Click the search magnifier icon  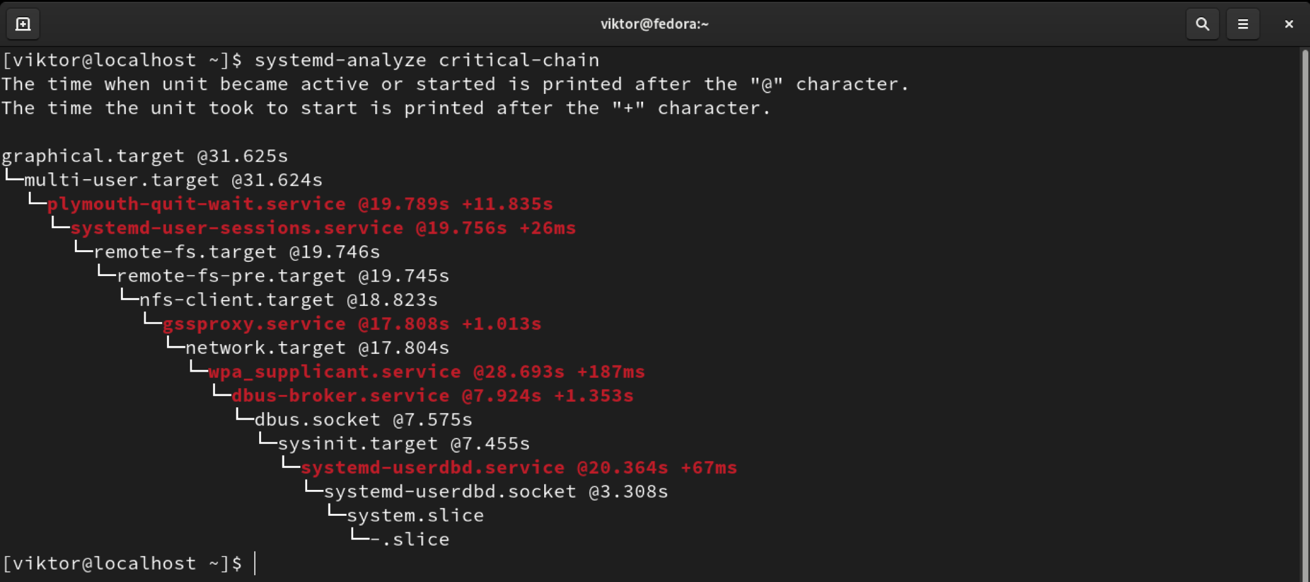click(1202, 24)
